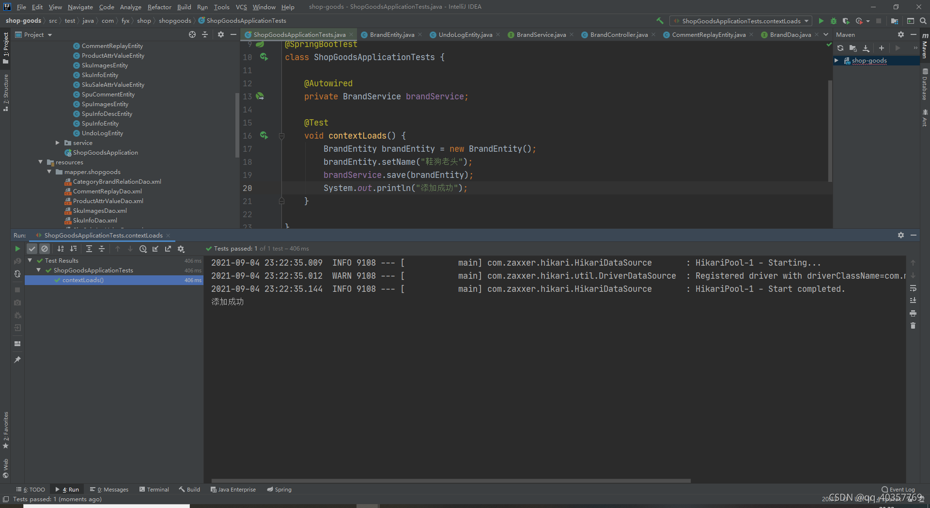This screenshot has height=508, width=930.
Task: Expand the service folder in Project tree
Action: [x=58, y=143]
